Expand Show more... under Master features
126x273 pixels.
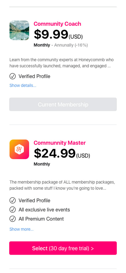(21, 229)
